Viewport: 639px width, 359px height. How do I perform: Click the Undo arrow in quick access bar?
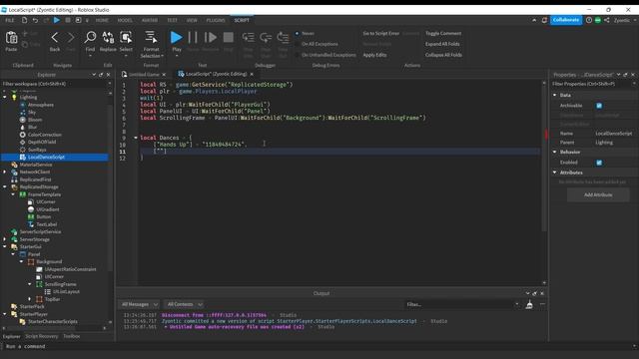35,20
